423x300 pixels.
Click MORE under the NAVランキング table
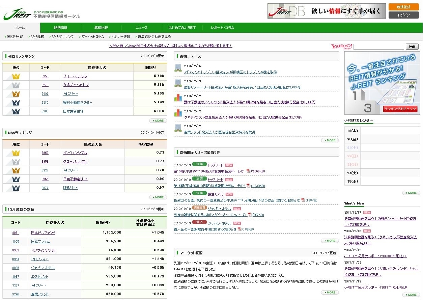158,197
